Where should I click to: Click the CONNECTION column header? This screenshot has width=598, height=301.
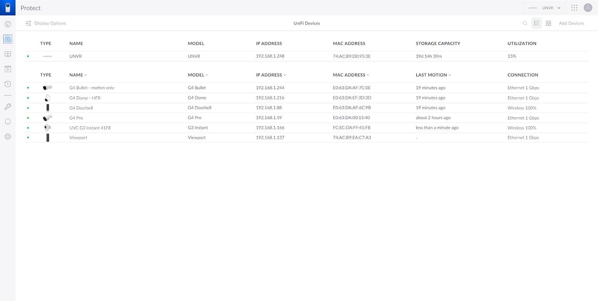tap(523, 75)
